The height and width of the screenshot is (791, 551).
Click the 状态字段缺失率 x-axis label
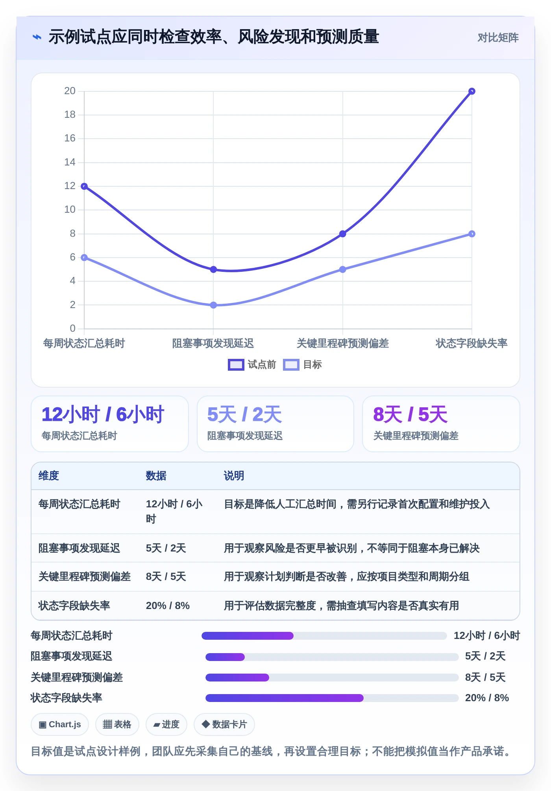click(471, 344)
